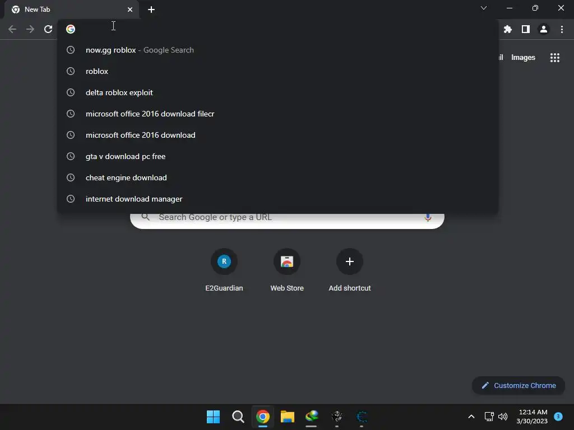Open the Web Store shortcut
Viewport: 574px width, 430px height.
[287, 270]
